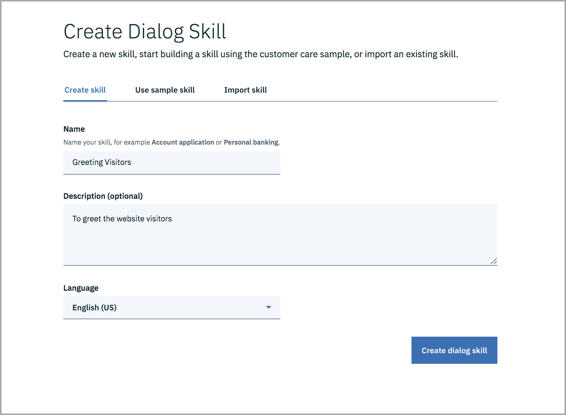Select the text 'To greet the website visitors'
The height and width of the screenshot is (415, 566).
(122, 218)
